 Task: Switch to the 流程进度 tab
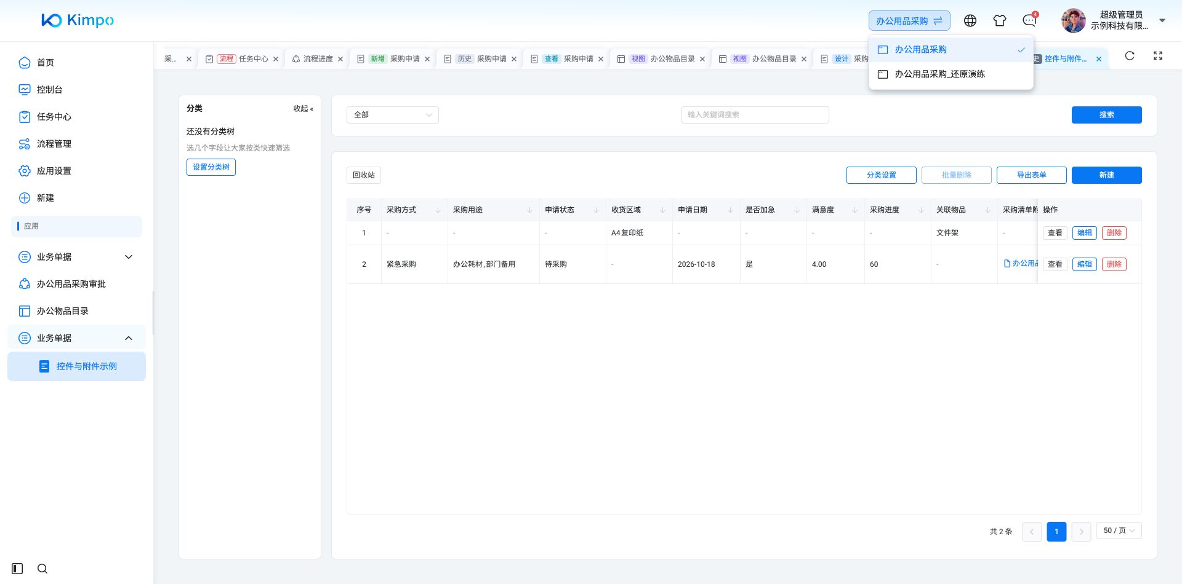point(318,59)
